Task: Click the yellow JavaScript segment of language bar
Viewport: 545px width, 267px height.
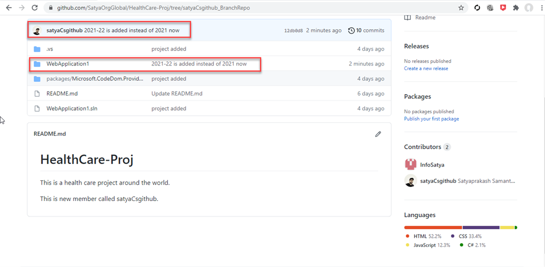Action: tap(507, 228)
